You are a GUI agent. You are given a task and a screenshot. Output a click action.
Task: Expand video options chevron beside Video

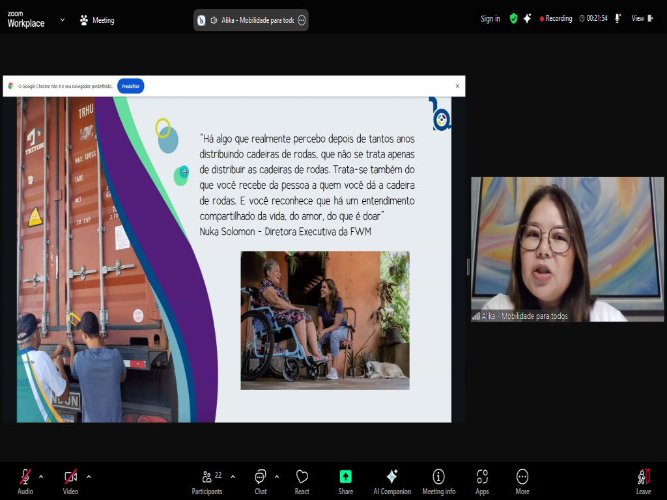[x=89, y=476]
